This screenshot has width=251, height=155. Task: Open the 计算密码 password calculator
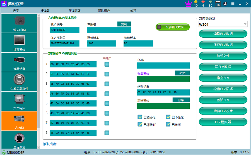pos(19,43)
